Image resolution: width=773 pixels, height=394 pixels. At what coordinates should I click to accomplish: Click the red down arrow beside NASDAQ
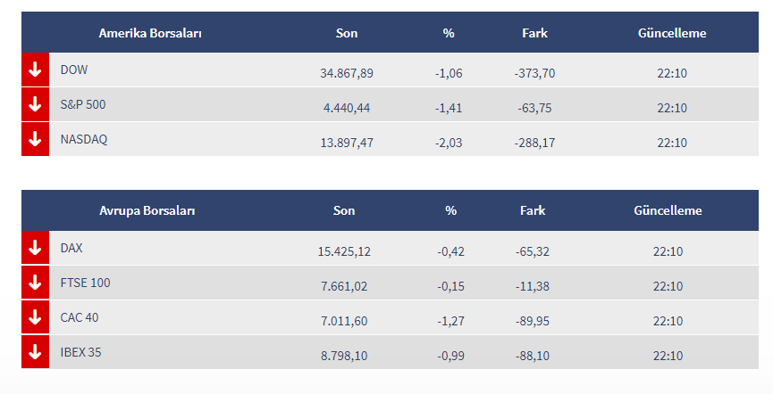[x=35, y=139]
